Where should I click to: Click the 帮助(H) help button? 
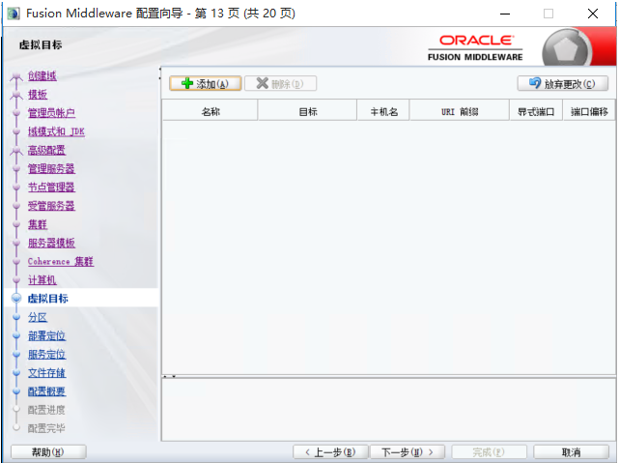coord(48,452)
